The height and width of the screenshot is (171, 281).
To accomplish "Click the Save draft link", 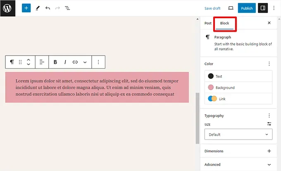I will 212,8.
